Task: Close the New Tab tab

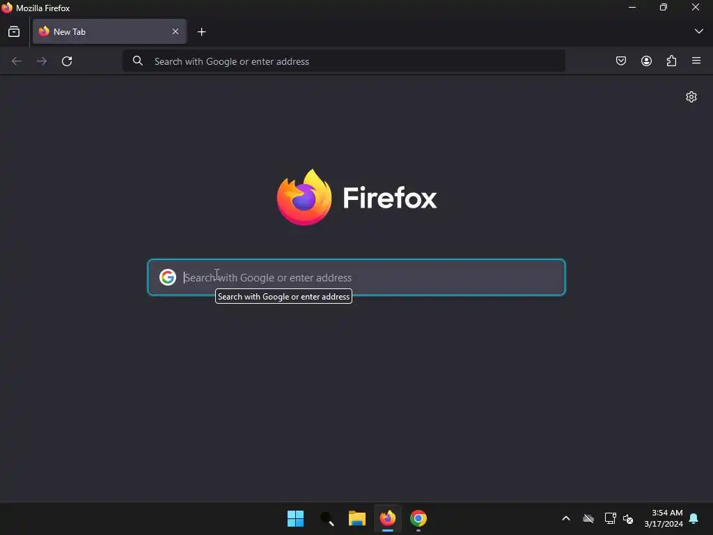Action: [175, 31]
